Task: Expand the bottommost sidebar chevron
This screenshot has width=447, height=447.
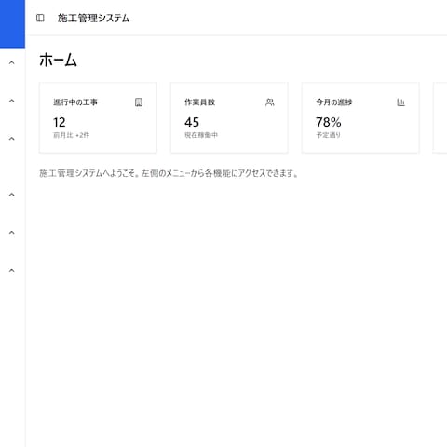Action: 12,271
